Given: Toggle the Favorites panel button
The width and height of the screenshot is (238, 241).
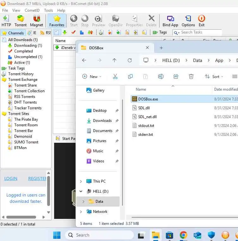Looking at the screenshot, I should tap(57, 21).
